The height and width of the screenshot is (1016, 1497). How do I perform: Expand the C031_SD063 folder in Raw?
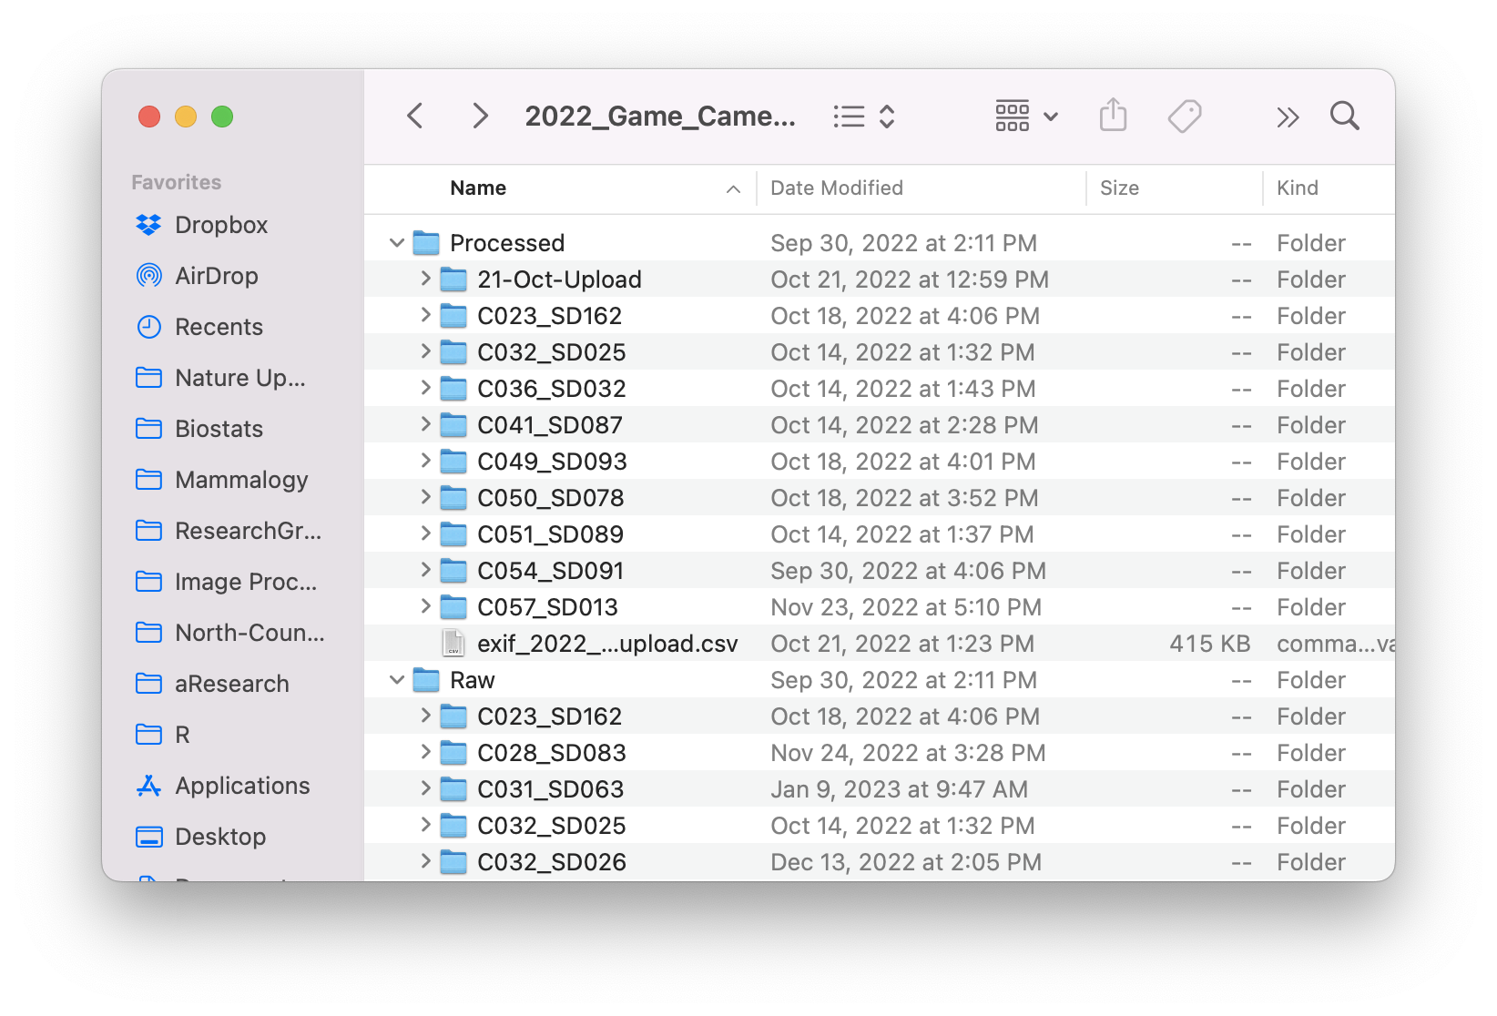[425, 788]
